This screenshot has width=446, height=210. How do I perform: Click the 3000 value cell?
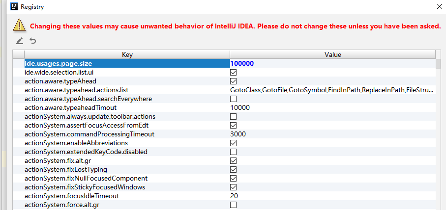tap(332, 134)
